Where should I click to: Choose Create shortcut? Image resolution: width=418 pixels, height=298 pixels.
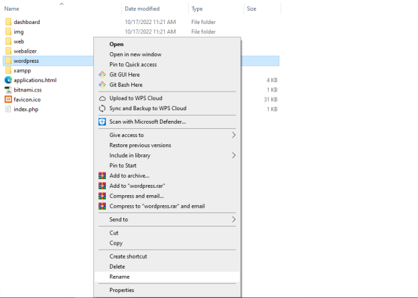click(167, 257)
